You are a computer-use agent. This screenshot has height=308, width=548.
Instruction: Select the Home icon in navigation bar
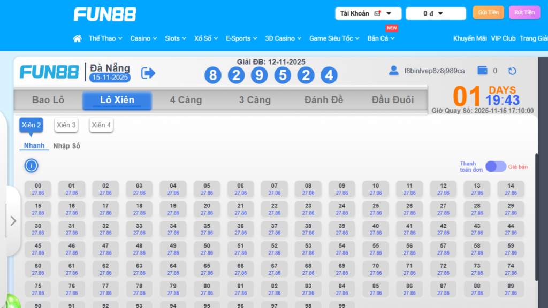click(77, 38)
